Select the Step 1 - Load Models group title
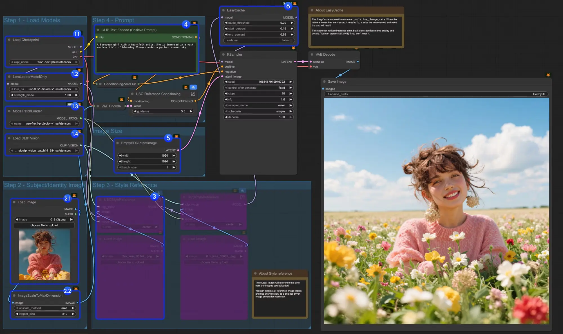The width and height of the screenshot is (563, 334). point(32,20)
